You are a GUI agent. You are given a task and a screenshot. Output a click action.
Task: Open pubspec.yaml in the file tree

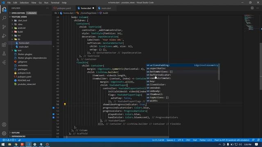(30, 77)
